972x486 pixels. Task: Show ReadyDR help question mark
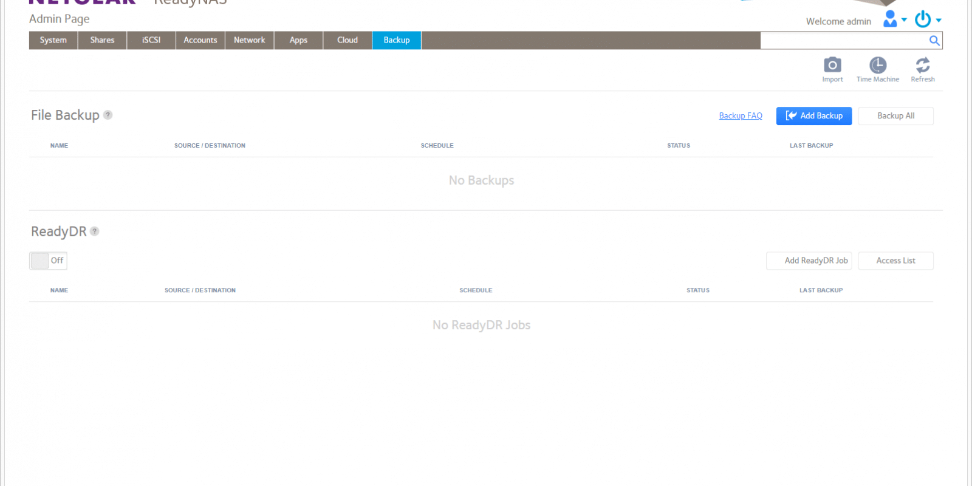click(x=95, y=231)
